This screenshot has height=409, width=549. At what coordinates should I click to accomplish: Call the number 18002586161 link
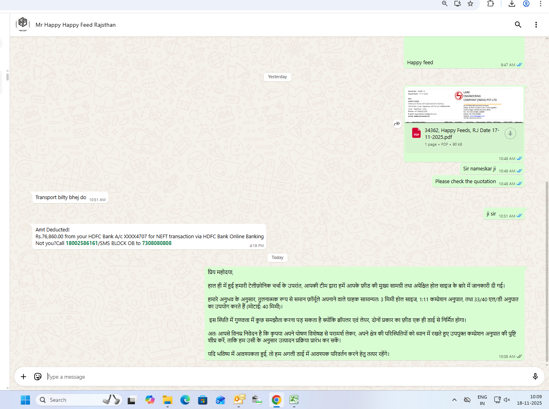[x=81, y=243]
